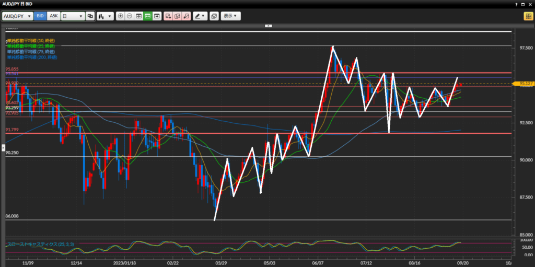Viewport: 535px width, 267px height.
Task: Switch price display to BID
Action: pos(40,16)
